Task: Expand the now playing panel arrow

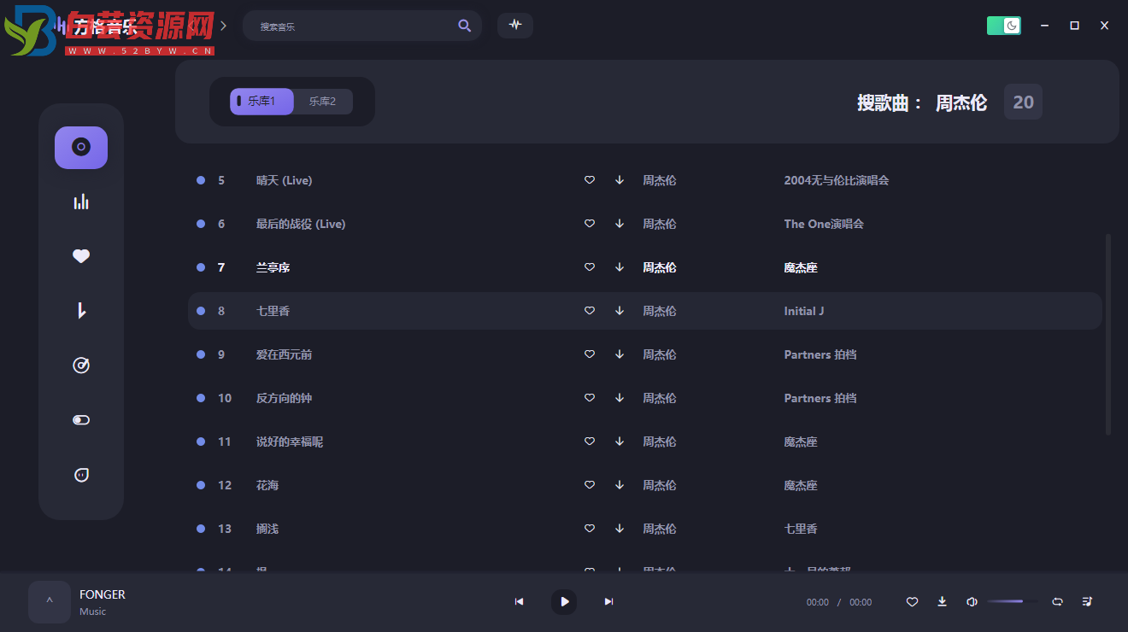Action: point(50,602)
